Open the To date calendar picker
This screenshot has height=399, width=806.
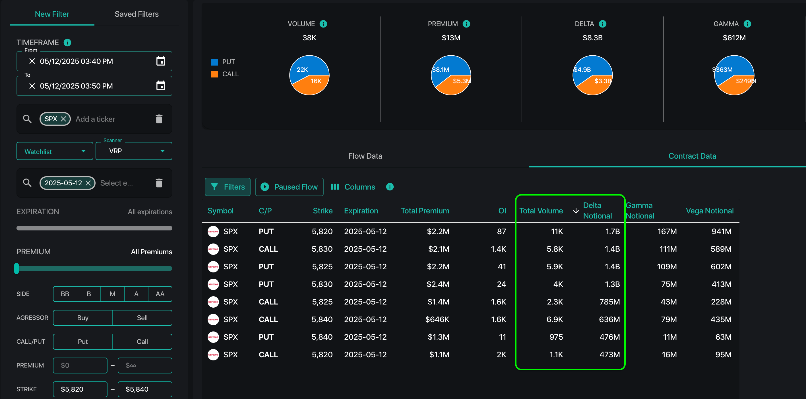[160, 85]
